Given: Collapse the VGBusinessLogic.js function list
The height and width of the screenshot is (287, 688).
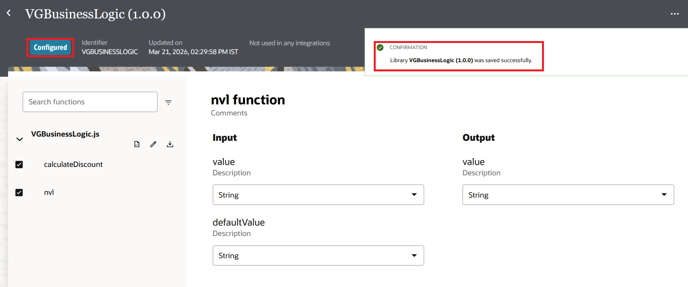Looking at the screenshot, I should click(x=20, y=139).
